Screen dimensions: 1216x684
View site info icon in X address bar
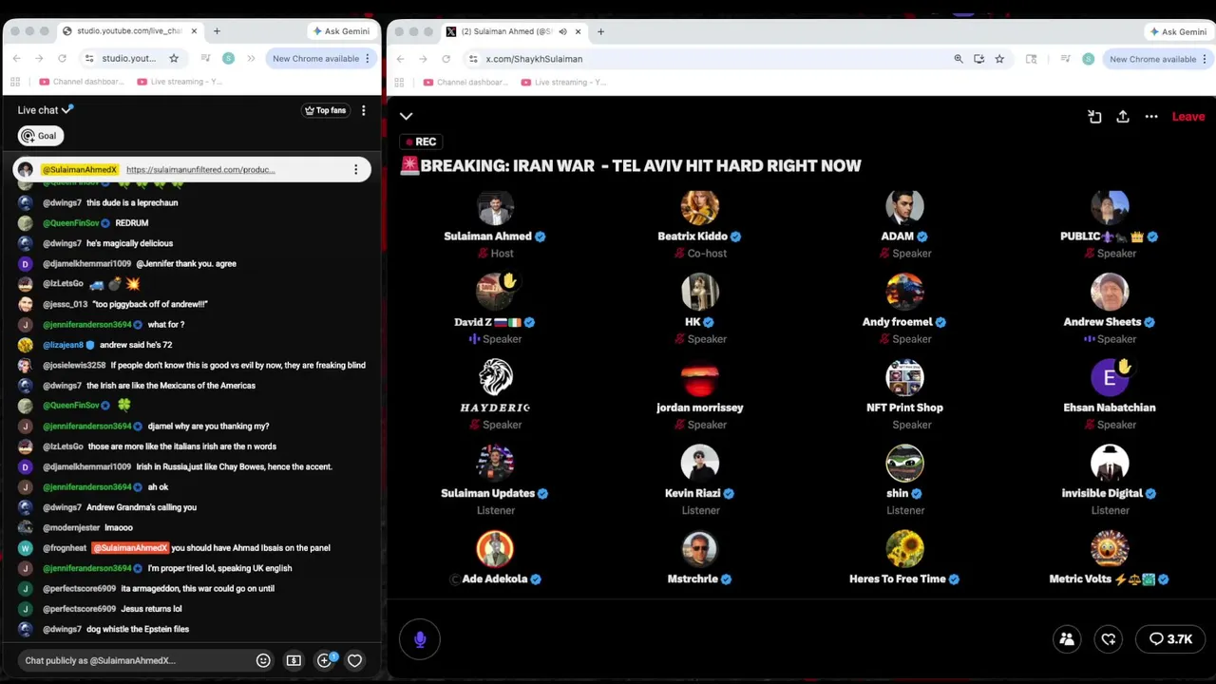tap(473, 59)
